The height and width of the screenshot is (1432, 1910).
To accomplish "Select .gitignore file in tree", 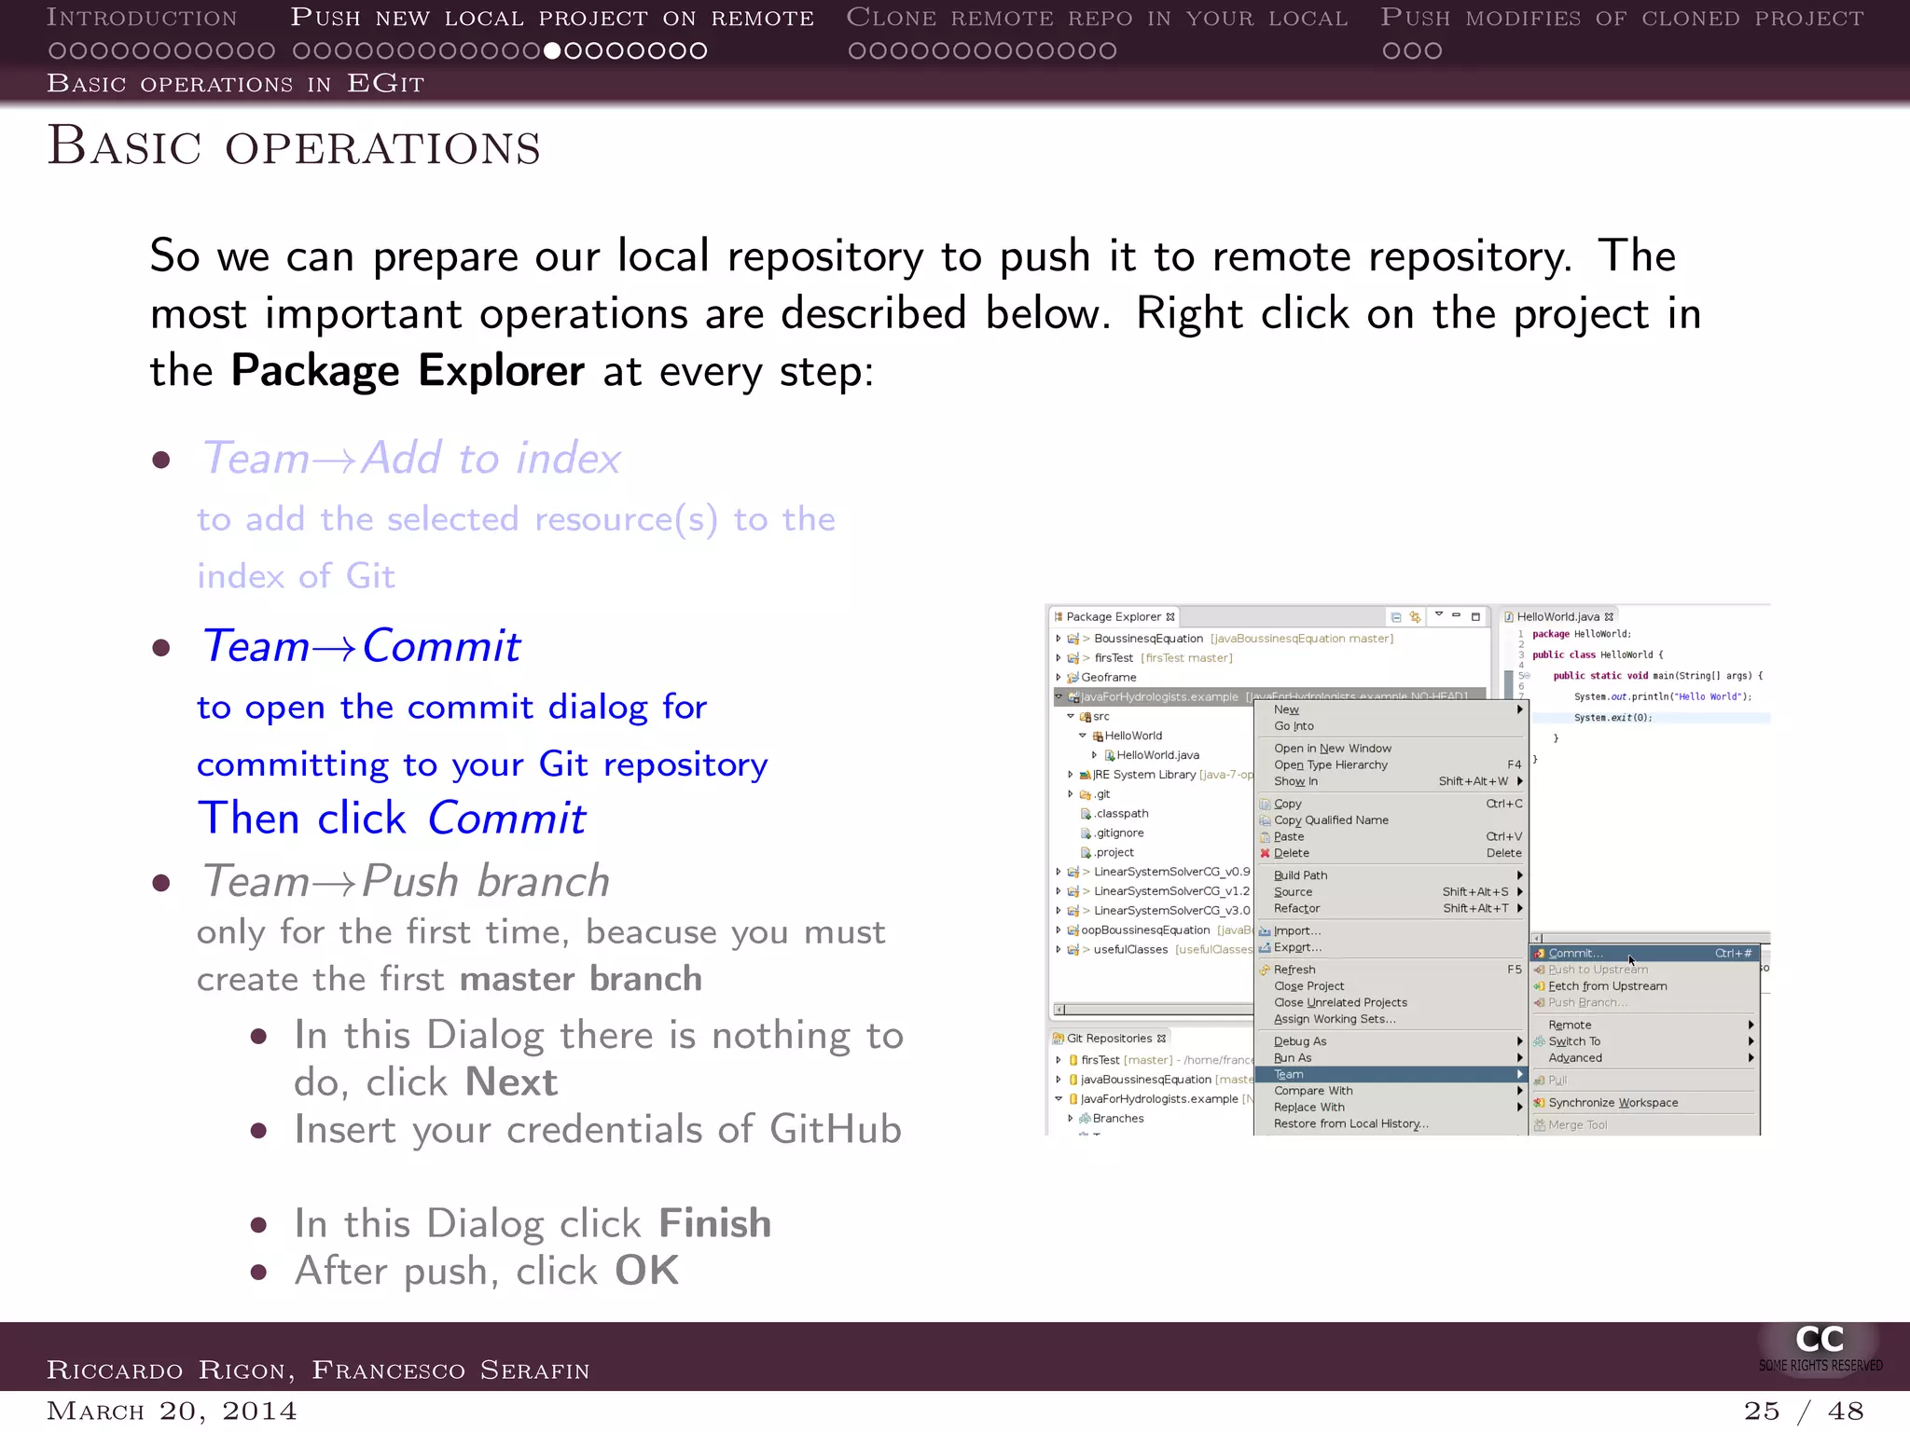I will point(1112,833).
